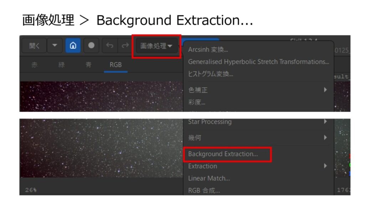365x205 pixels.
Task: Open Generalised Hyperbolic Stretch Transformations...
Action: 258,62
